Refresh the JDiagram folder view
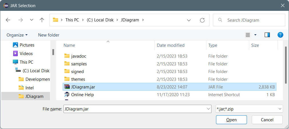 click(x=202, y=20)
